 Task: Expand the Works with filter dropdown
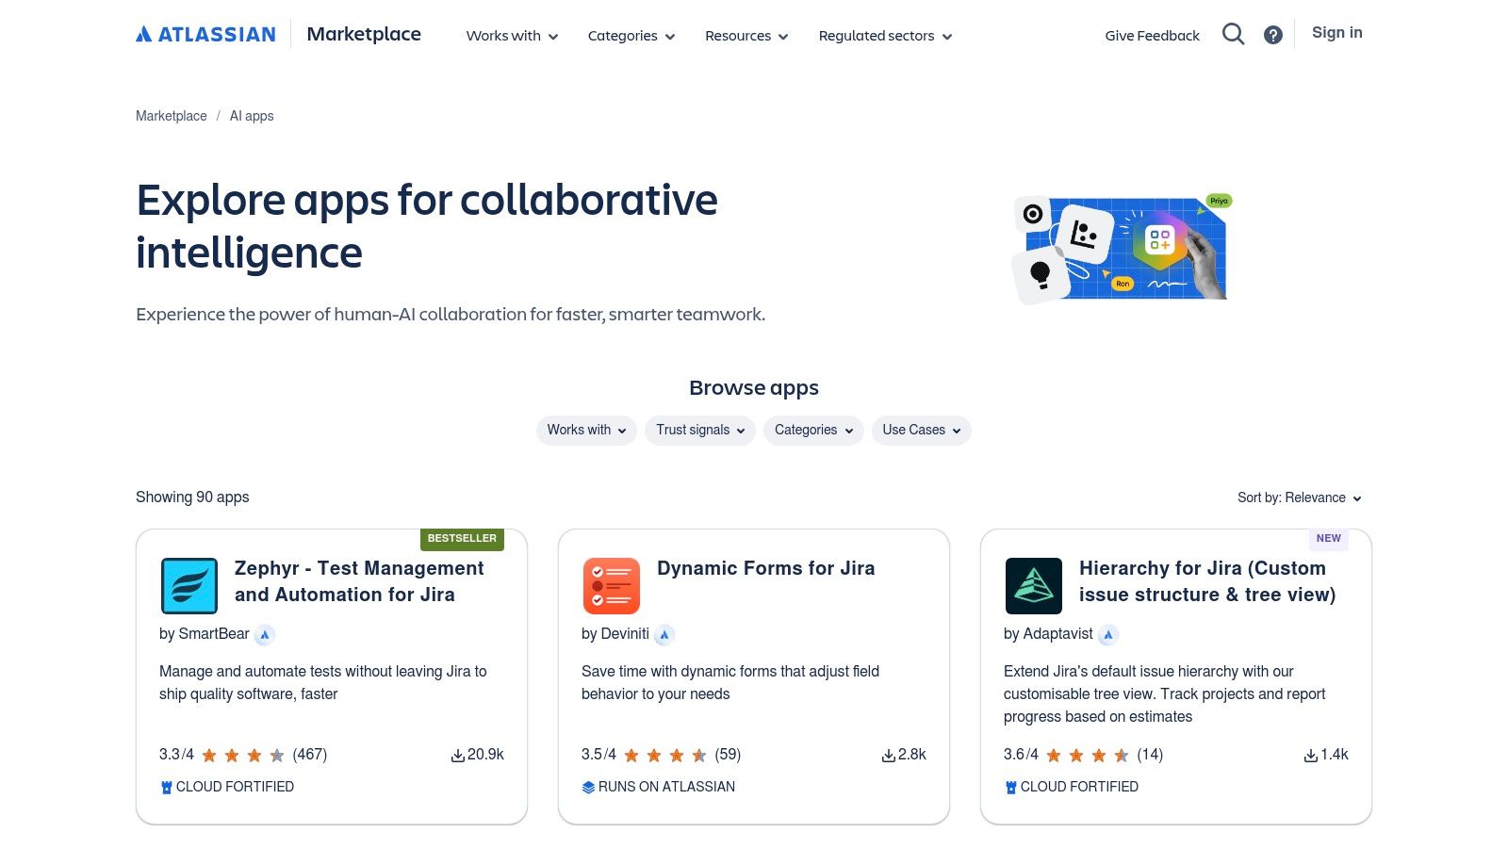585,430
